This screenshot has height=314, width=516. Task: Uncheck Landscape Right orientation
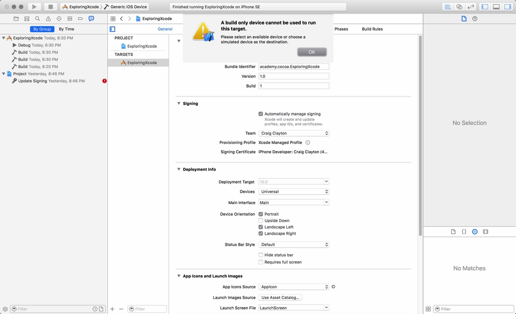point(261,234)
